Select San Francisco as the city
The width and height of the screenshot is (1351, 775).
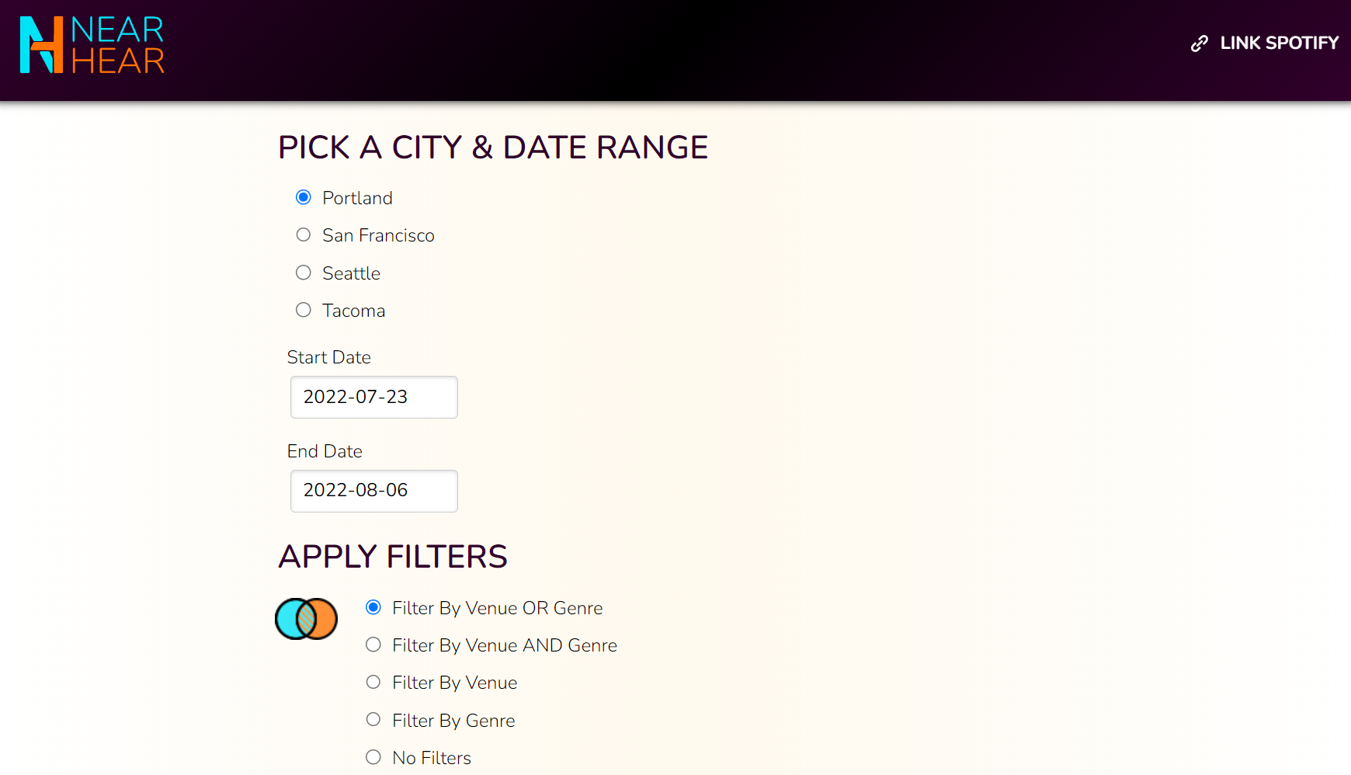(x=304, y=235)
